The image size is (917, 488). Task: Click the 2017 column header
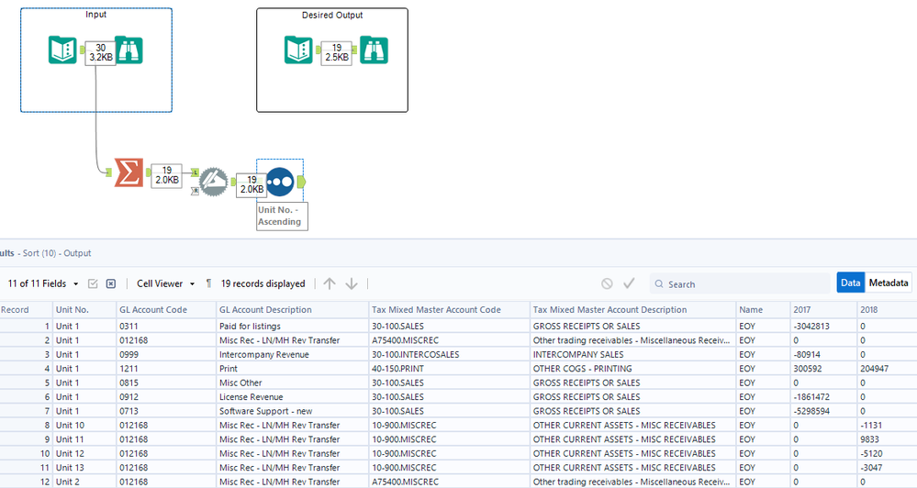click(823, 310)
